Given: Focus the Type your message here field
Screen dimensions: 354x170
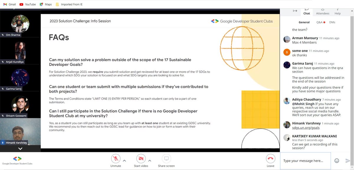Looking at the screenshot, I should pyautogui.click(x=305, y=161).
